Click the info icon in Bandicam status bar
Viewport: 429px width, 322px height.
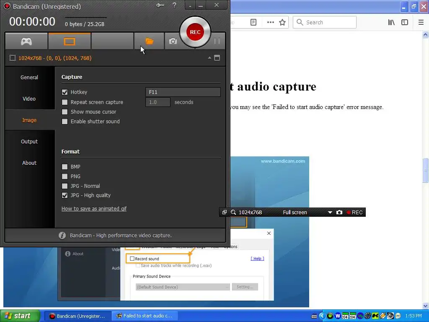click(x=62, y=236)
